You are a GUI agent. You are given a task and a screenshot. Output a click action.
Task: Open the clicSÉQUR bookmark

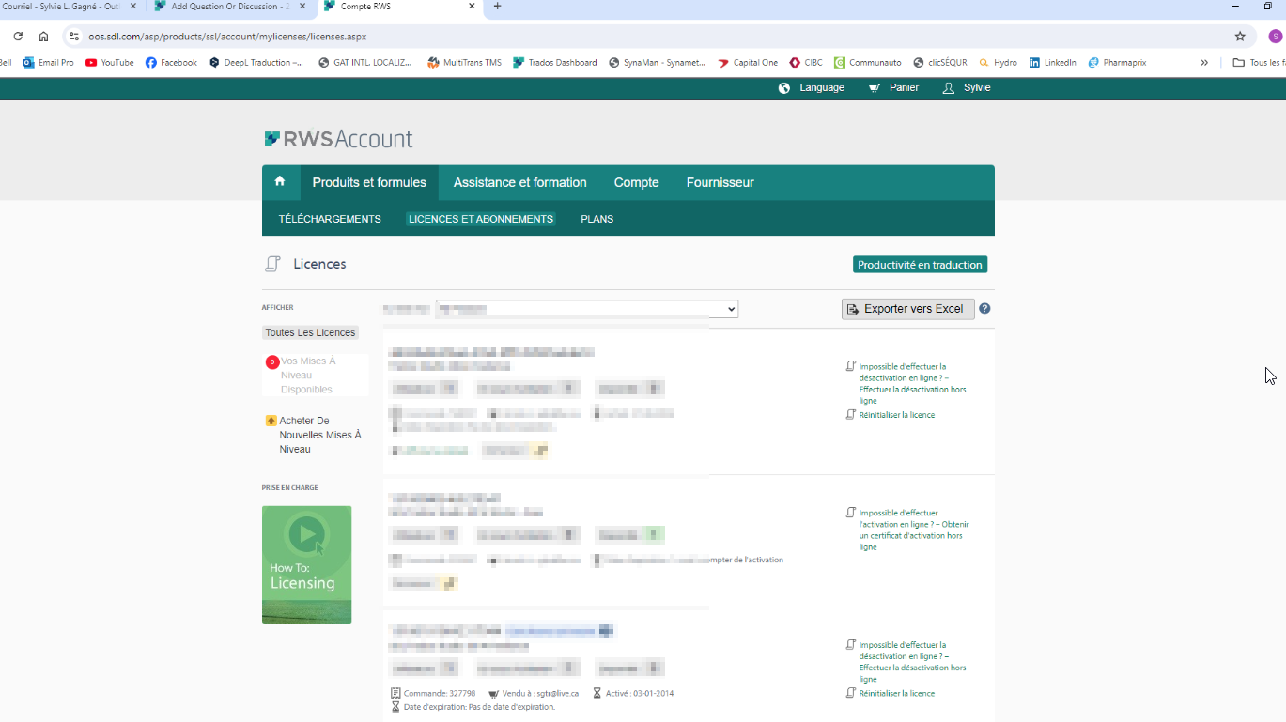(x=939, y=63)
